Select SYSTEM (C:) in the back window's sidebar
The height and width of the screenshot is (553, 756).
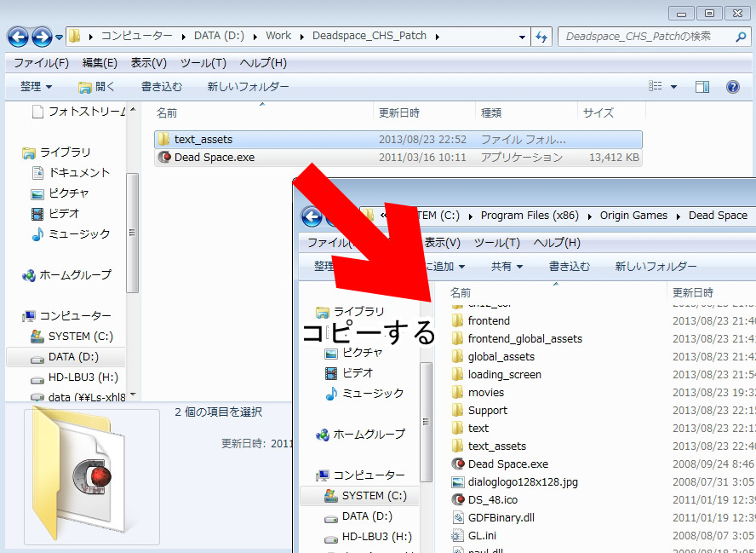point(72,337)
